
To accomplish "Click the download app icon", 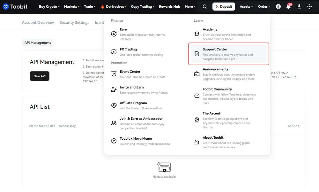I will tap(299, 6).
